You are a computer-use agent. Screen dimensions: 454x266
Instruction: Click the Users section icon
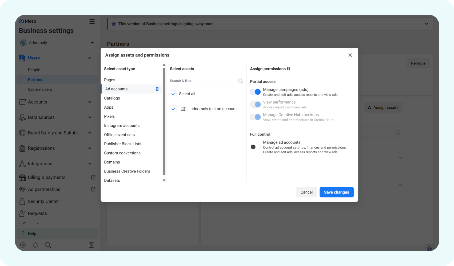(x=22, y=58)
